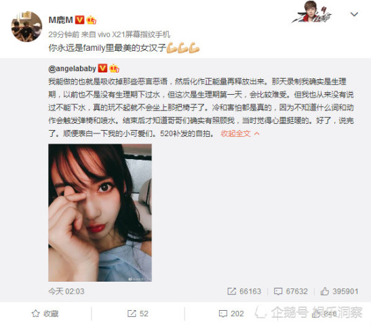This screenshot has width=371, height=325.
Task: Toggle 收藏 favorite star
Action: [x=45, y=313]
